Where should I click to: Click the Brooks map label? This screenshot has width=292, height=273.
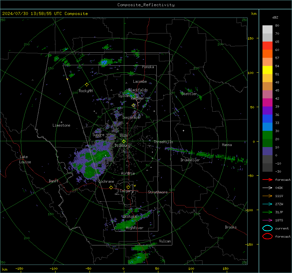pyautogui.click(x=231, y=227)
